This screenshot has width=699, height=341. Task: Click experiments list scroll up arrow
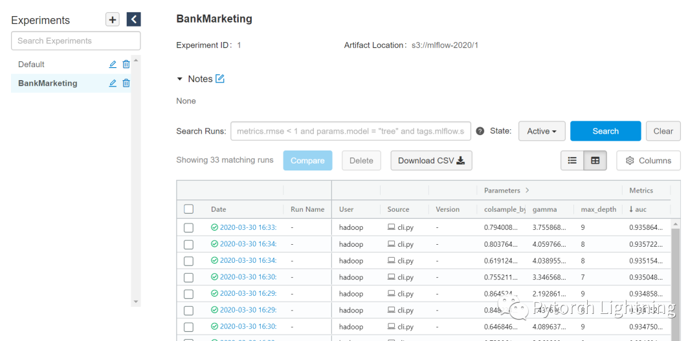tap(136, 59)
